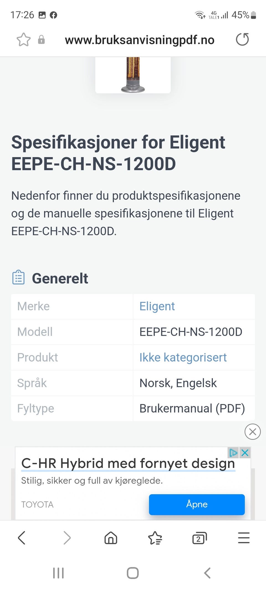The image size is (266, 591).
Task: Tap the C-HR Hybrid ad headline
Action: coord(128,463)
